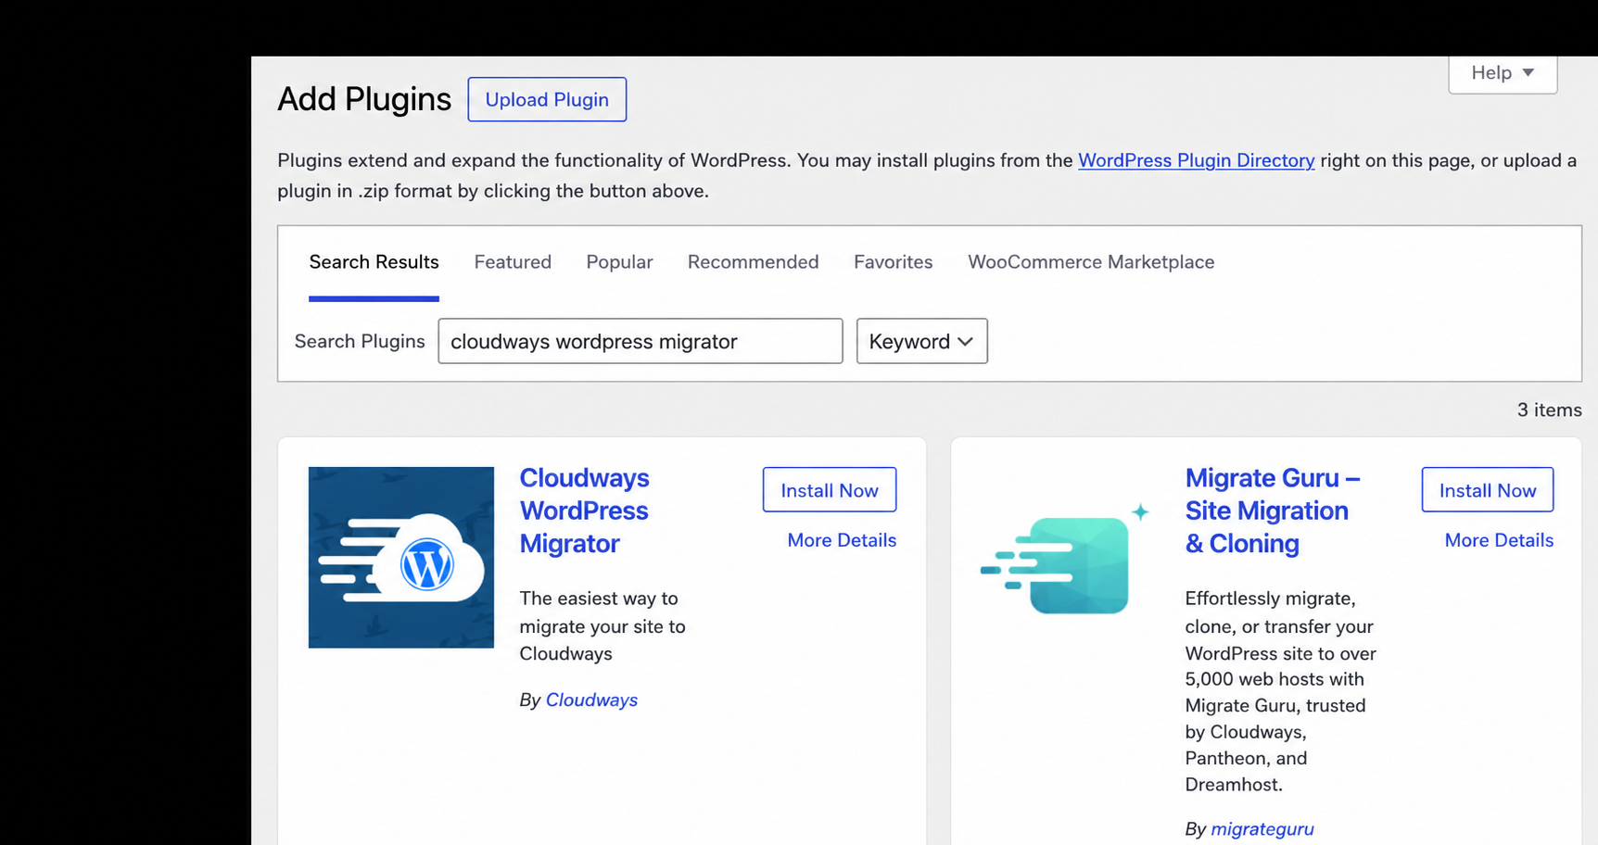The height and width of the screenshot is (845, 1598).
Task: Open the Cloudways author link
Action: click(x=591, y=700)
